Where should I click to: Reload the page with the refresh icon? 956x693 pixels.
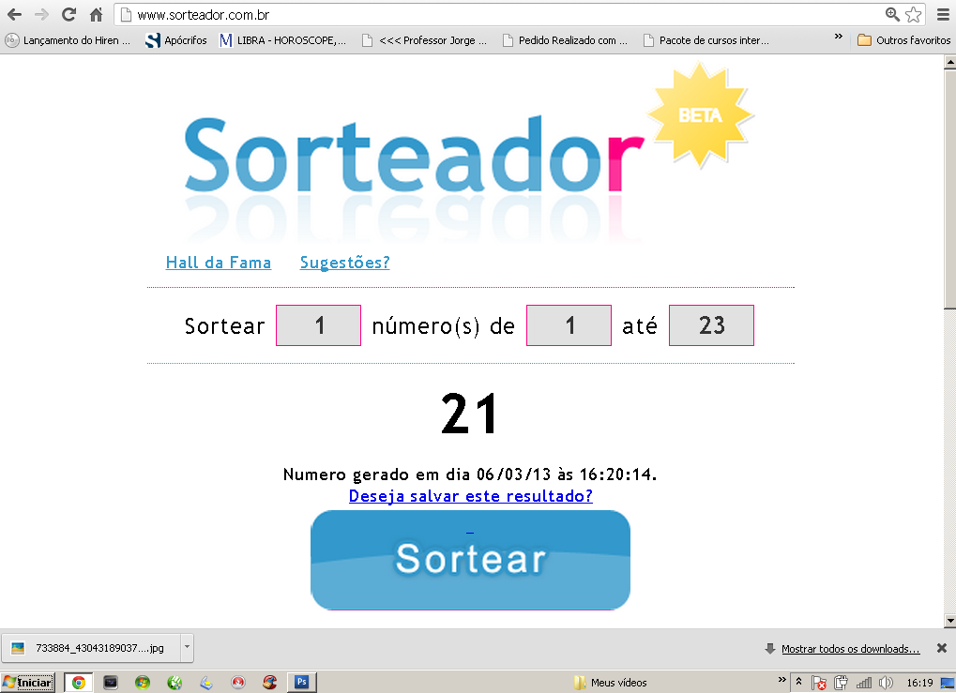point(68,15)
